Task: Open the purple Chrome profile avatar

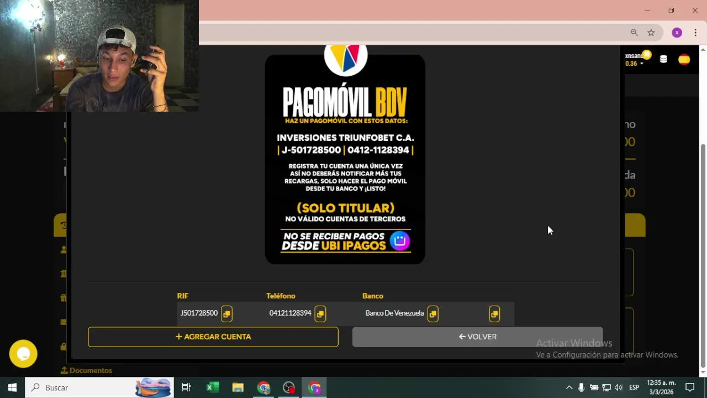Action: (x=677, y=33)
